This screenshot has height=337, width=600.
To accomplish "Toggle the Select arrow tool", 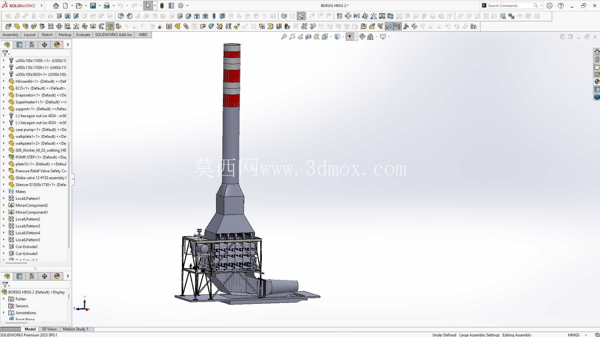I will click(x=148, y=6).
